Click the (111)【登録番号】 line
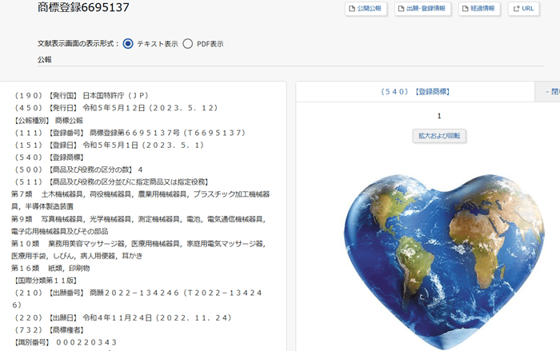This screenshot has height=351, width=560. tap(130, 133)
